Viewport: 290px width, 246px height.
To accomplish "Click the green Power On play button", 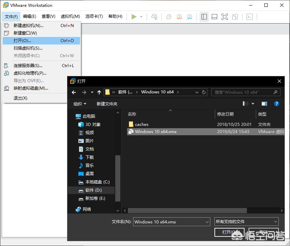I will tap(134, 17).
